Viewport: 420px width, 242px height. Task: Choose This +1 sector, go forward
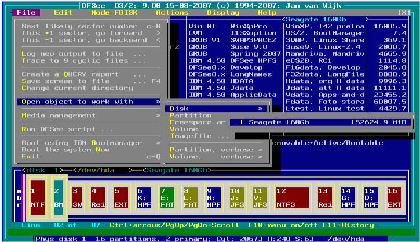point(91,33)
